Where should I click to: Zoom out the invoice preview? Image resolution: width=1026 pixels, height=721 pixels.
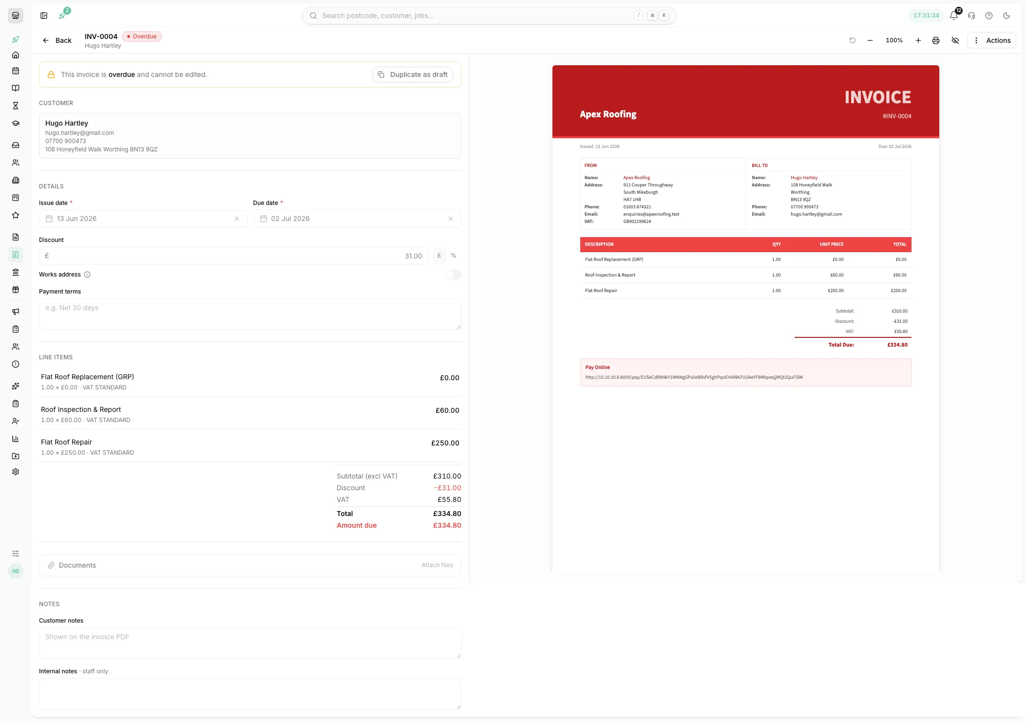[x=870, y=40]
